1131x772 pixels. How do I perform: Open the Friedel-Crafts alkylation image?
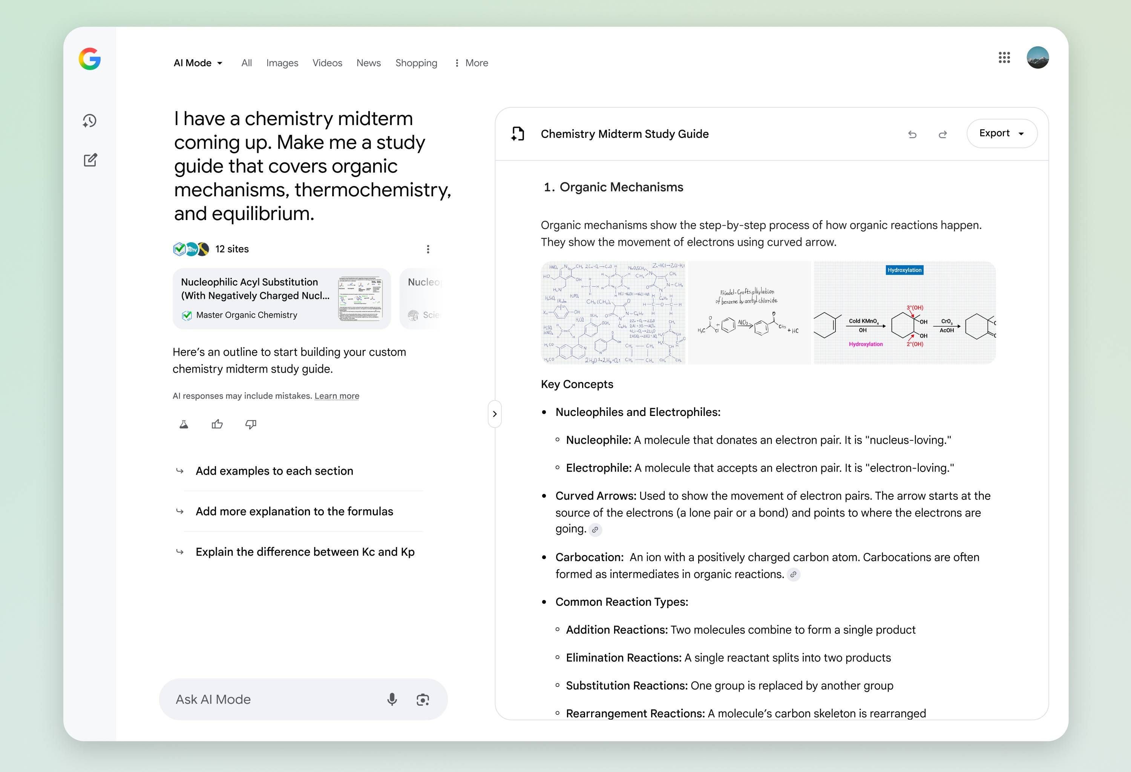[x=749, y=313]
